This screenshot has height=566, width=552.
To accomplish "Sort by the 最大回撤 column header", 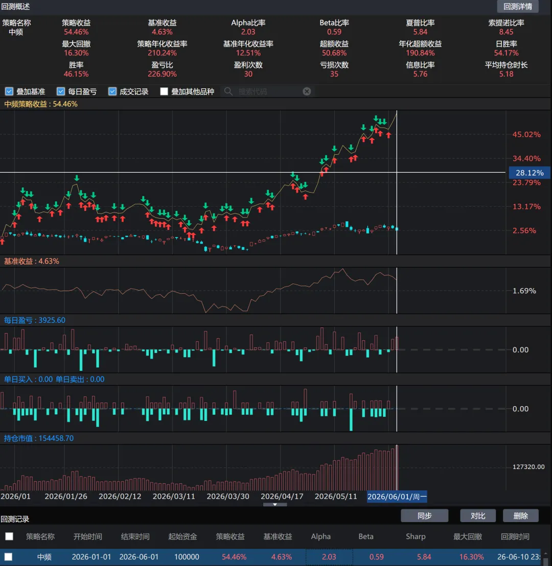I will tap(468, 536).
